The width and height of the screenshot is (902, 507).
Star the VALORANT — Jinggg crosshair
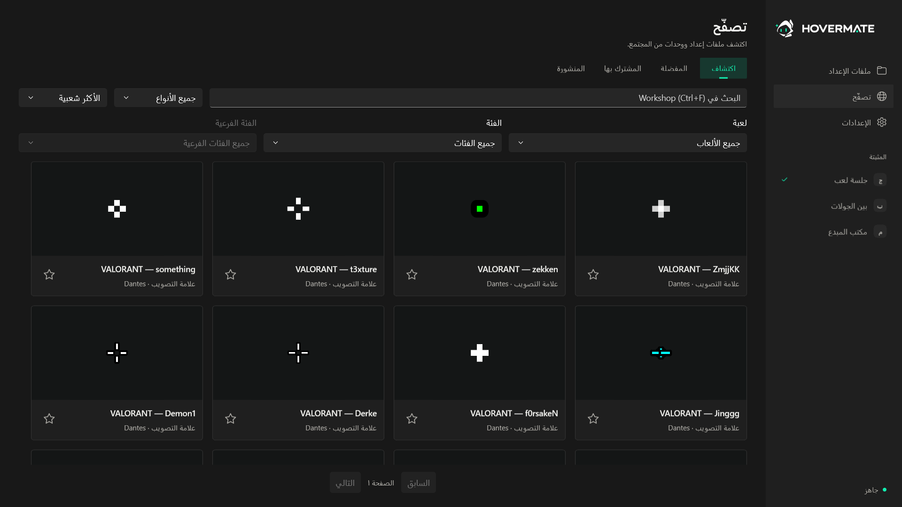tap(593, 419)
